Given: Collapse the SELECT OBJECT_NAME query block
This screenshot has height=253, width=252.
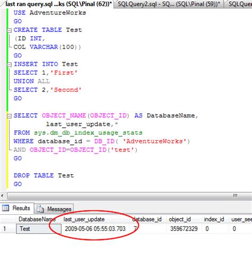Looking at the screenshot, I should pos(9,116).
